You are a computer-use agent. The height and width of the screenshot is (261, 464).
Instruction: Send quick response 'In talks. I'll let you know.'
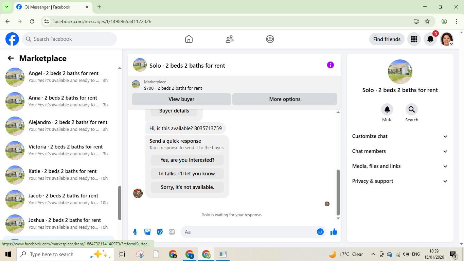pos(187,174)
